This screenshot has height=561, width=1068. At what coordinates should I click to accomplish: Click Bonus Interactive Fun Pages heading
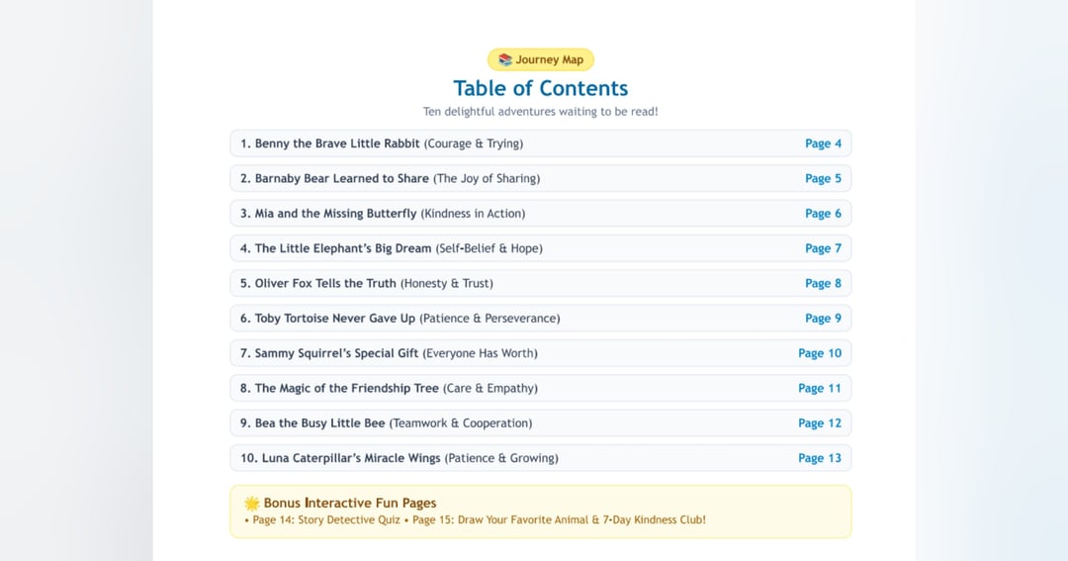coord(350,503)
